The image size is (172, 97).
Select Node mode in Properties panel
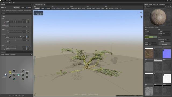point(23,8)
